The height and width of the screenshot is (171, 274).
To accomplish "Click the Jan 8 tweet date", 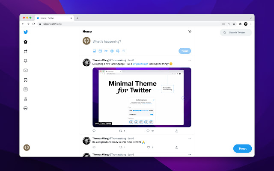I will click(131, 60).
